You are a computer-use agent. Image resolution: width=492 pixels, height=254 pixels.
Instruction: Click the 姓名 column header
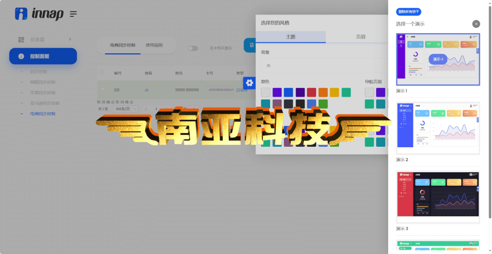(179, 73)
